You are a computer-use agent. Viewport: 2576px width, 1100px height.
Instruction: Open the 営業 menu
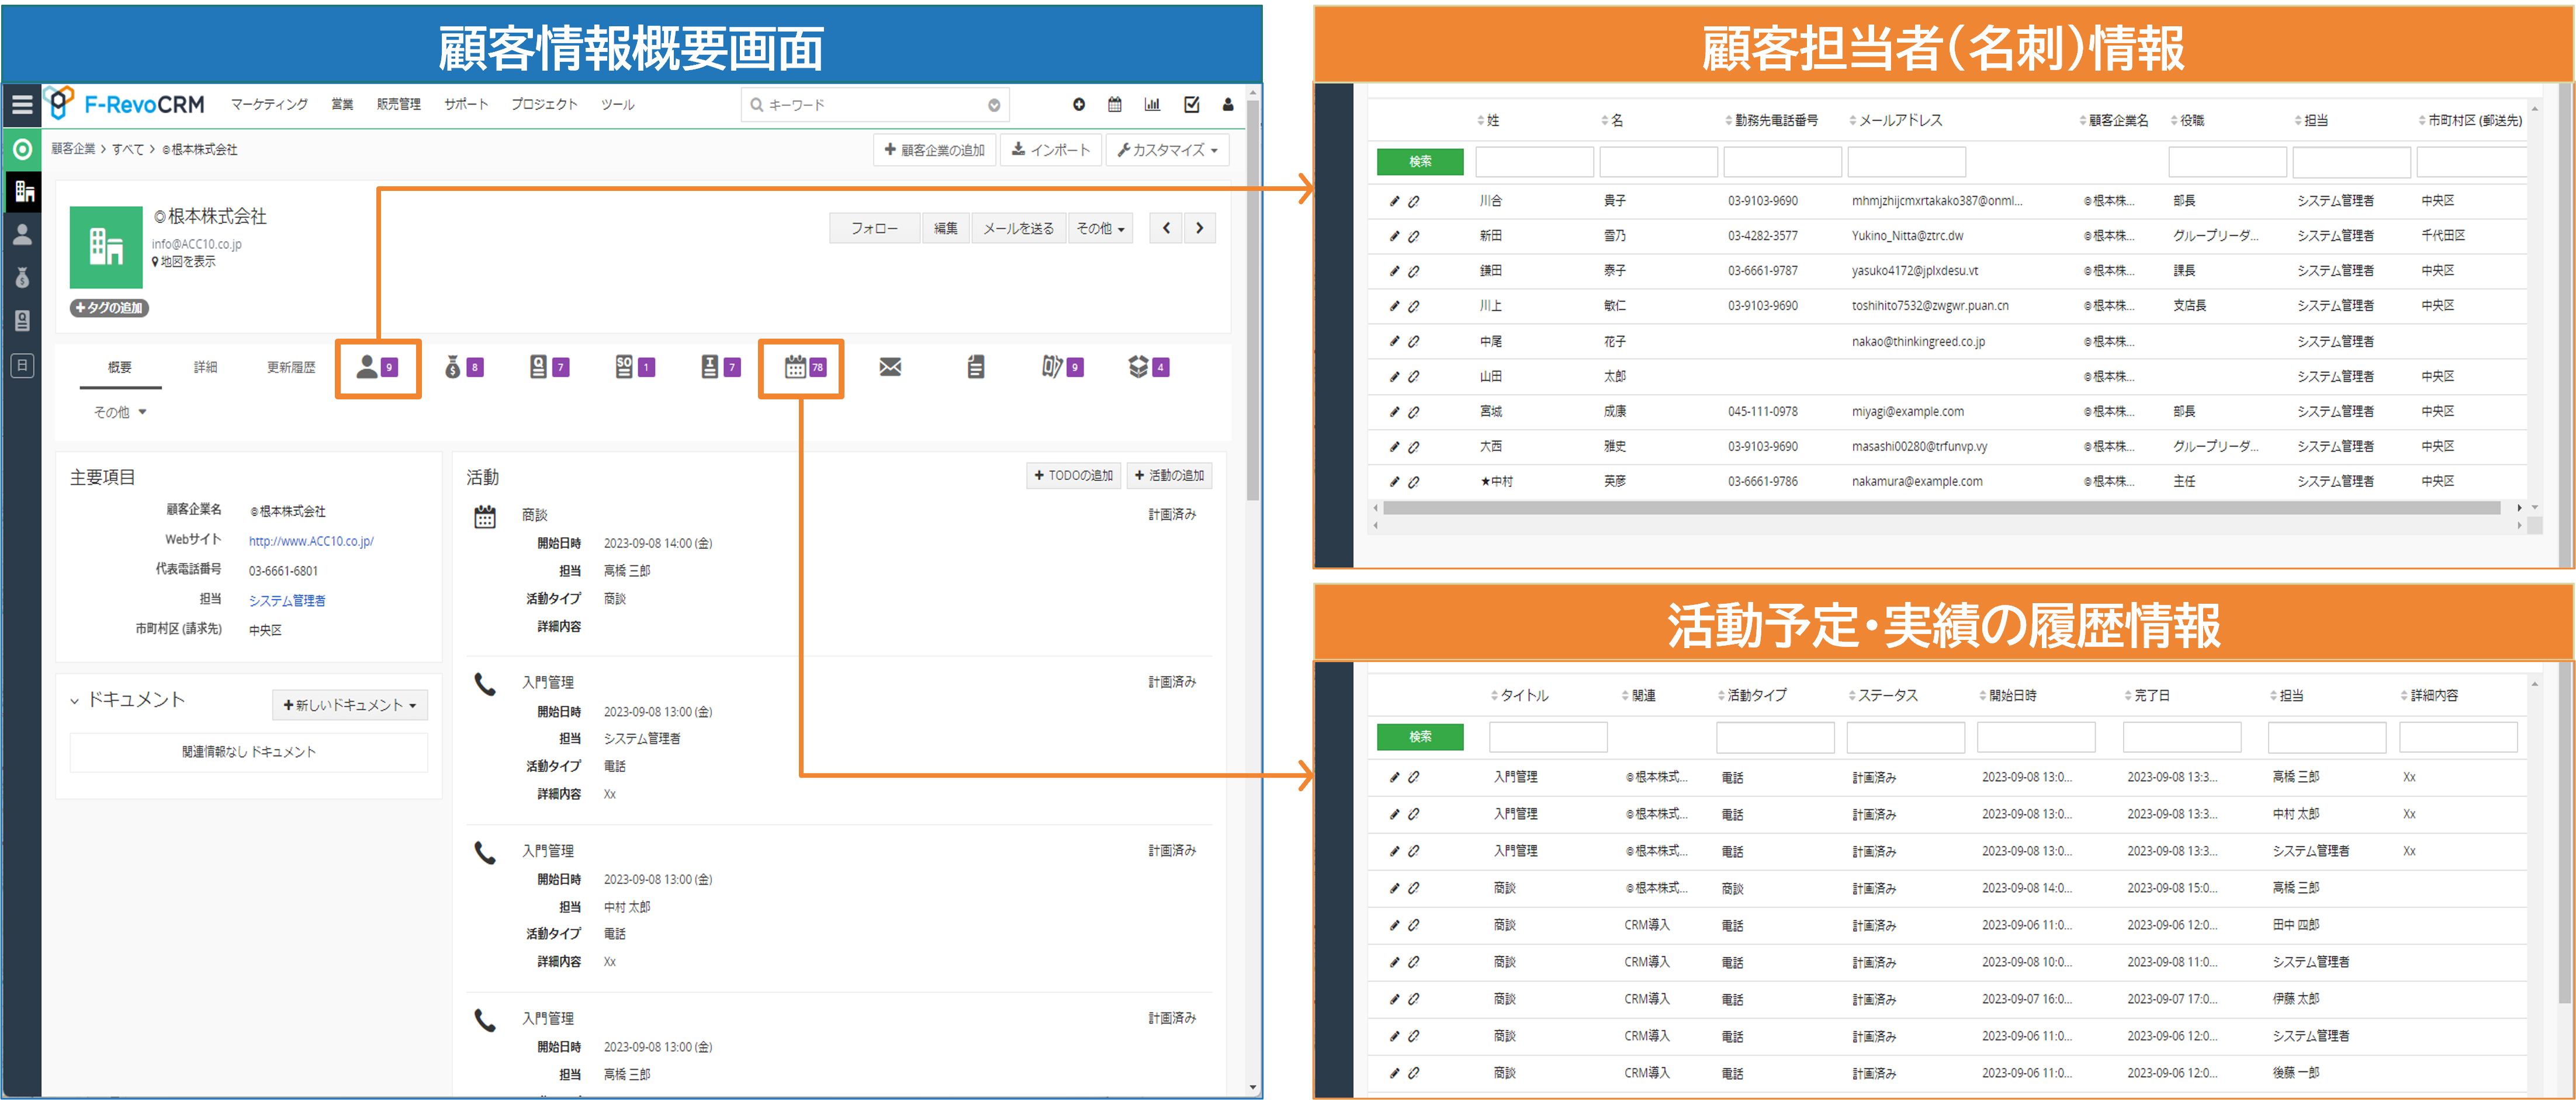342,105
